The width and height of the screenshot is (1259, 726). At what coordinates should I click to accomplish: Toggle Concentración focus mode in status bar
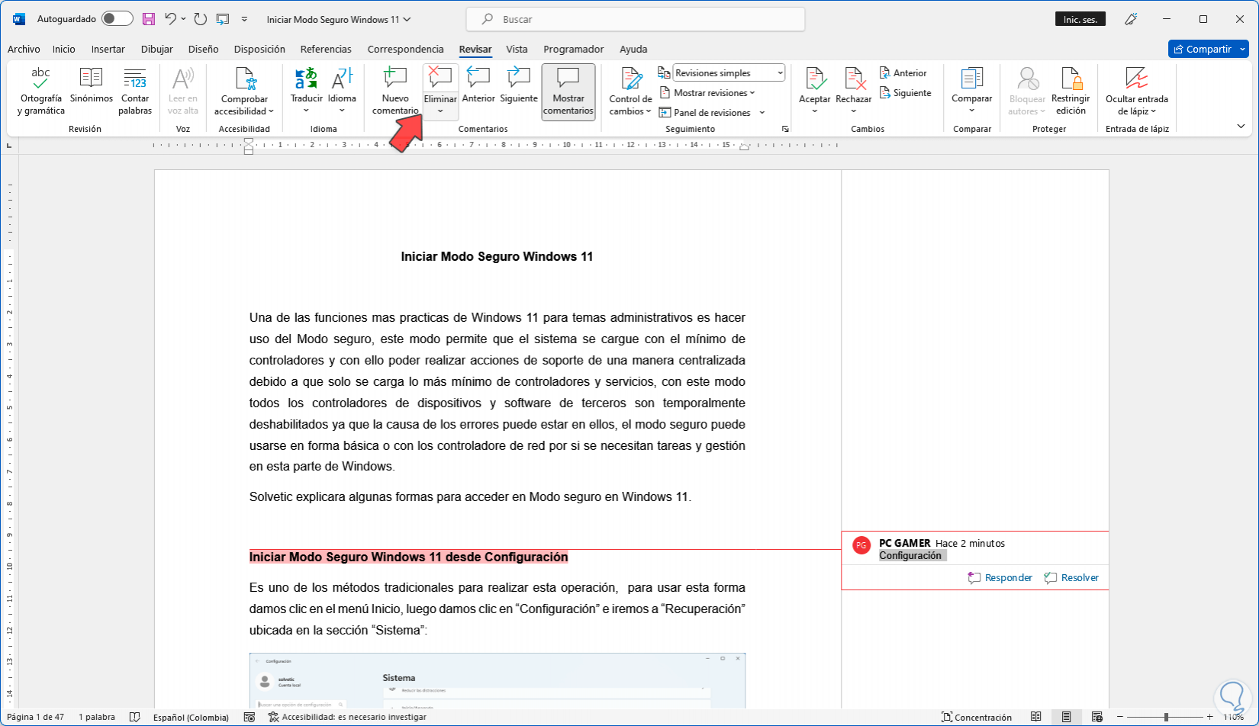pos(977,717)
